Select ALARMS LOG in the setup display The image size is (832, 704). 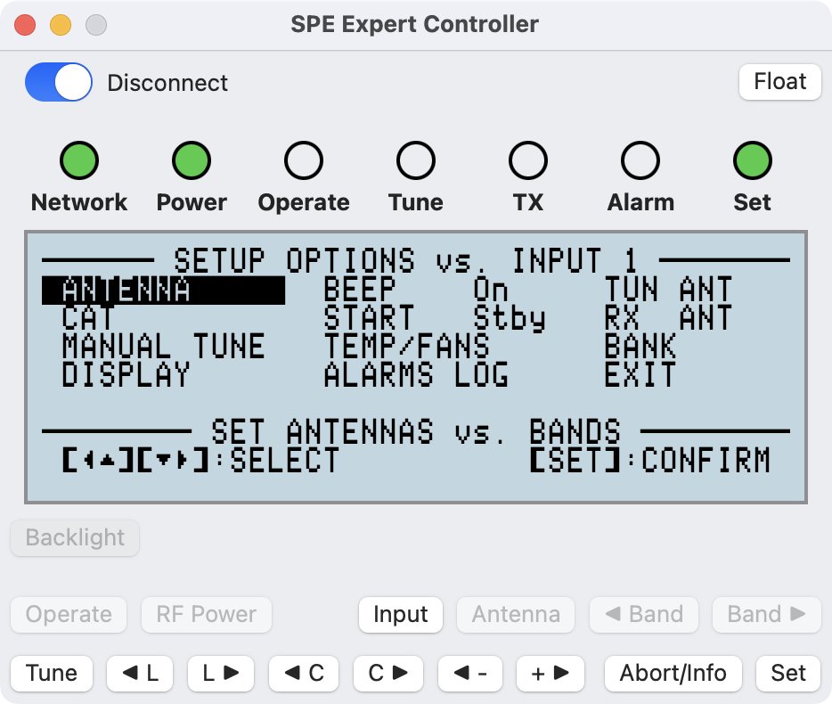coord(416,375)
